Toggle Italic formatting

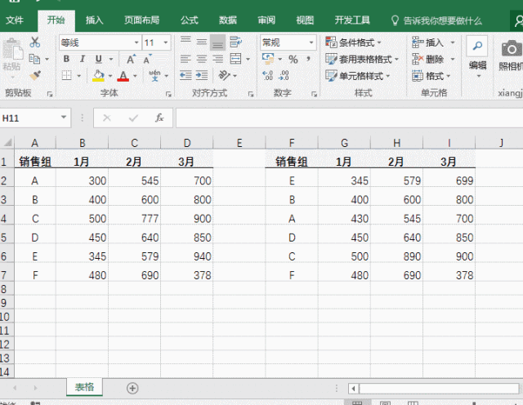click(82, 60)
